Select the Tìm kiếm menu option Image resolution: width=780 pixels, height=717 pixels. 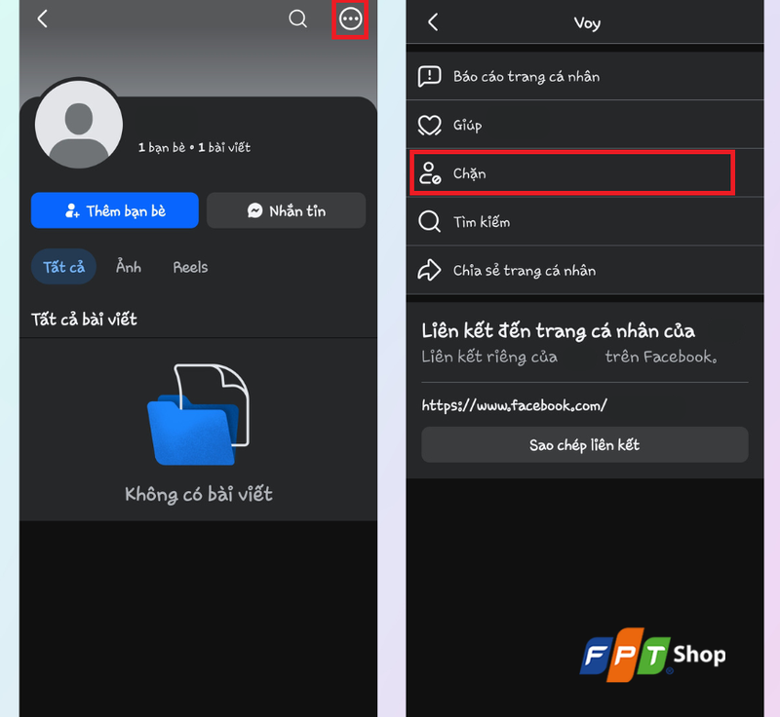pyautogui.click(x=584, y=221)
